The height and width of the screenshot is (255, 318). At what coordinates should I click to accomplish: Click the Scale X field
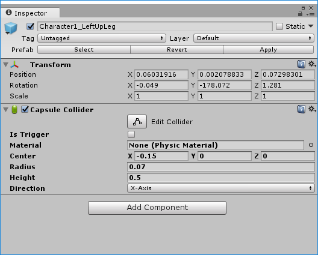click(161, 96)
